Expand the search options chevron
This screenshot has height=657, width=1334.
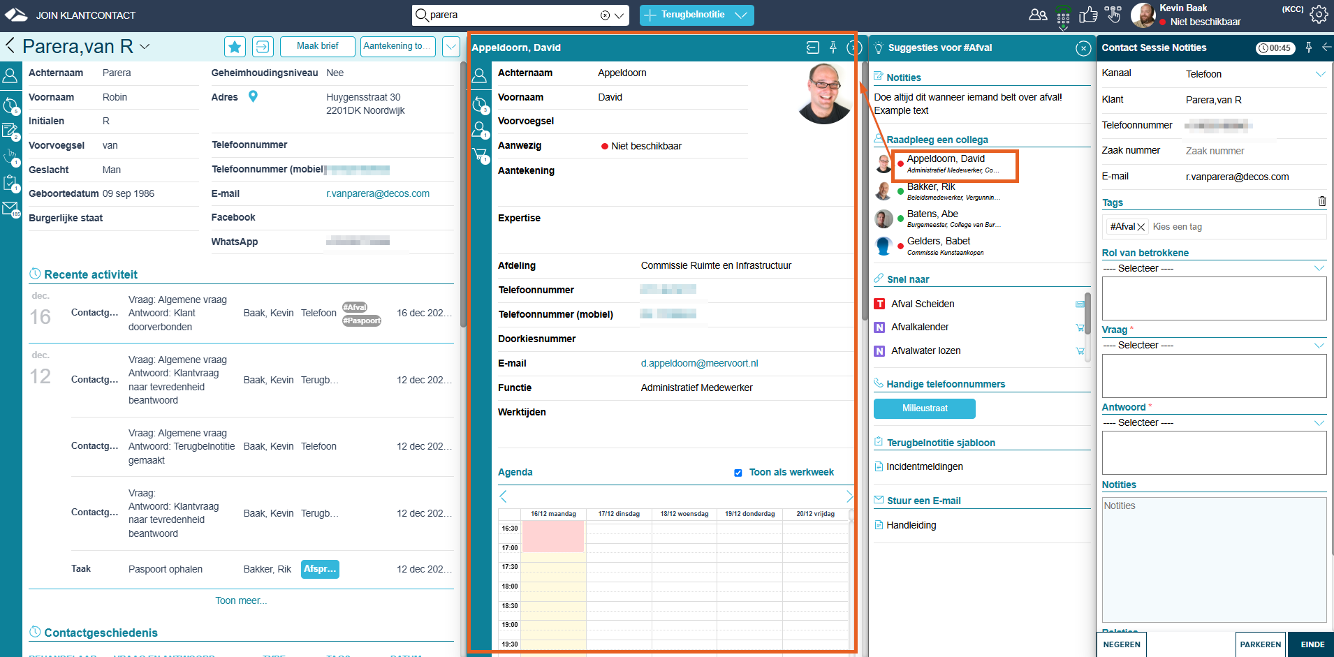[x=620, y=15]
